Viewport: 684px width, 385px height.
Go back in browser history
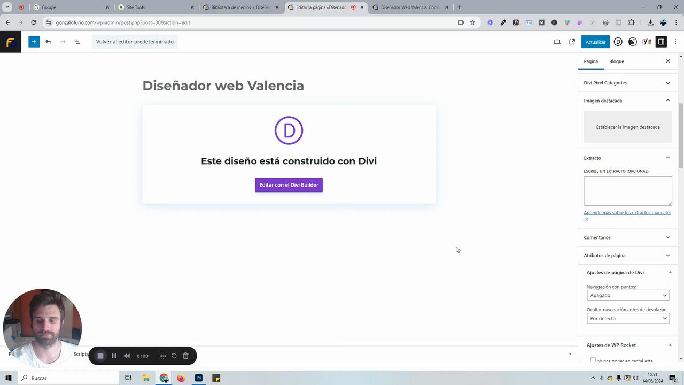(8, 22)
